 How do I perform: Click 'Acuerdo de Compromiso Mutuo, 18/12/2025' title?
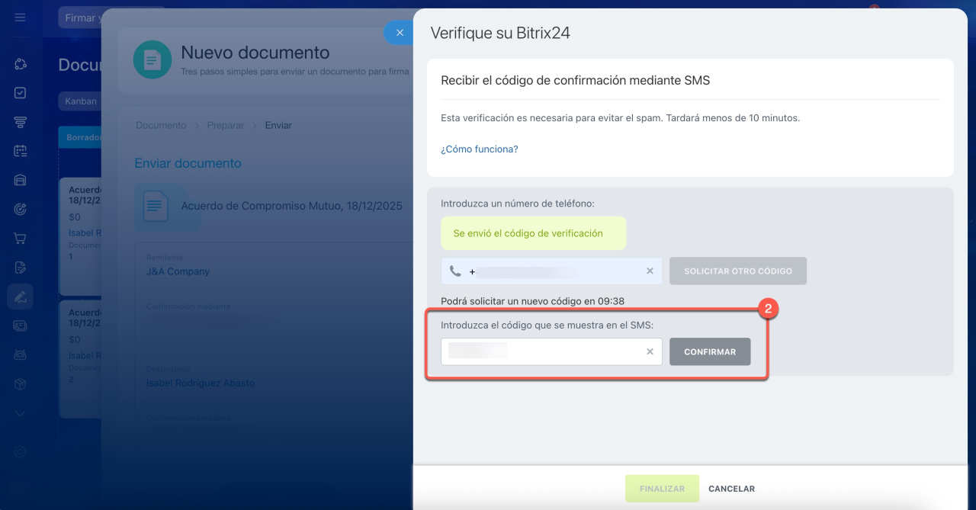[291, 206]
